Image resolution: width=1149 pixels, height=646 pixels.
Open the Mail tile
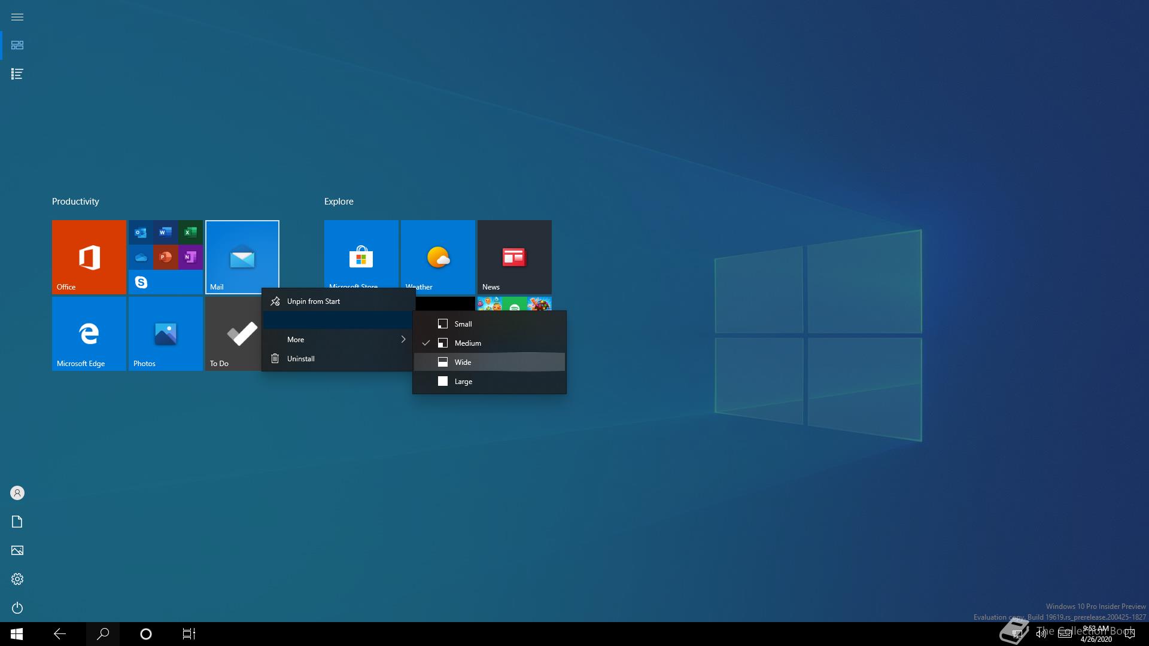(242, 257)
